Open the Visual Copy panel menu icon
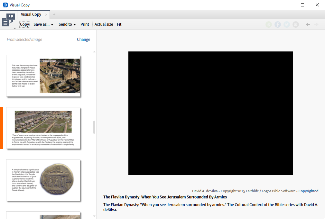 (x=8, y=20)
